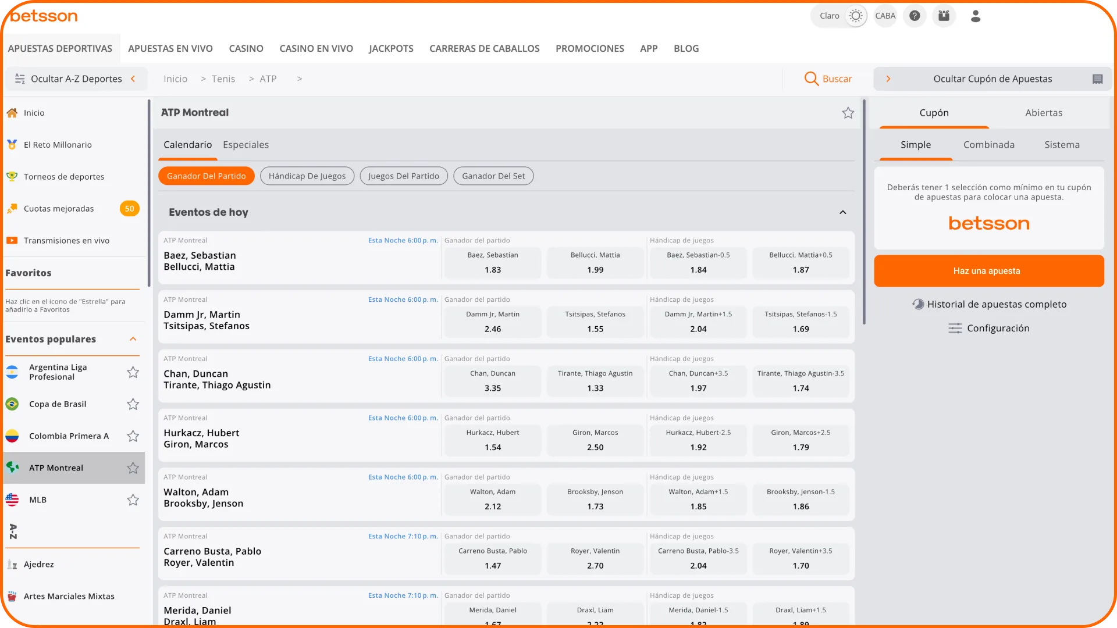
Task: Click the Tenis breadcrumb link
Action: click(223, 78)
